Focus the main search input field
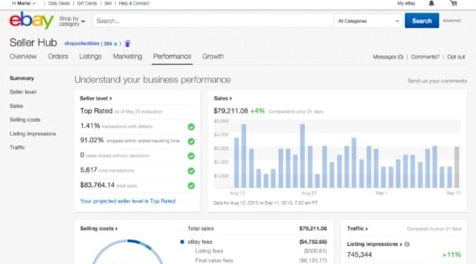This screenshot has height=264, width=476. point(213,21)
